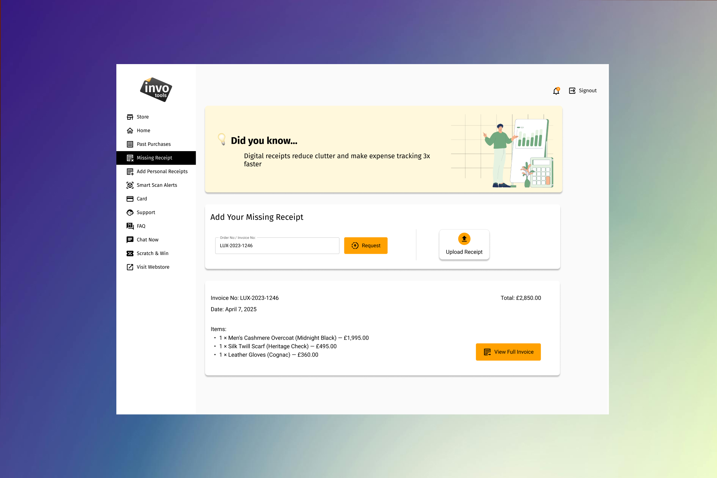Click the Support headset icon

point(130,213)
